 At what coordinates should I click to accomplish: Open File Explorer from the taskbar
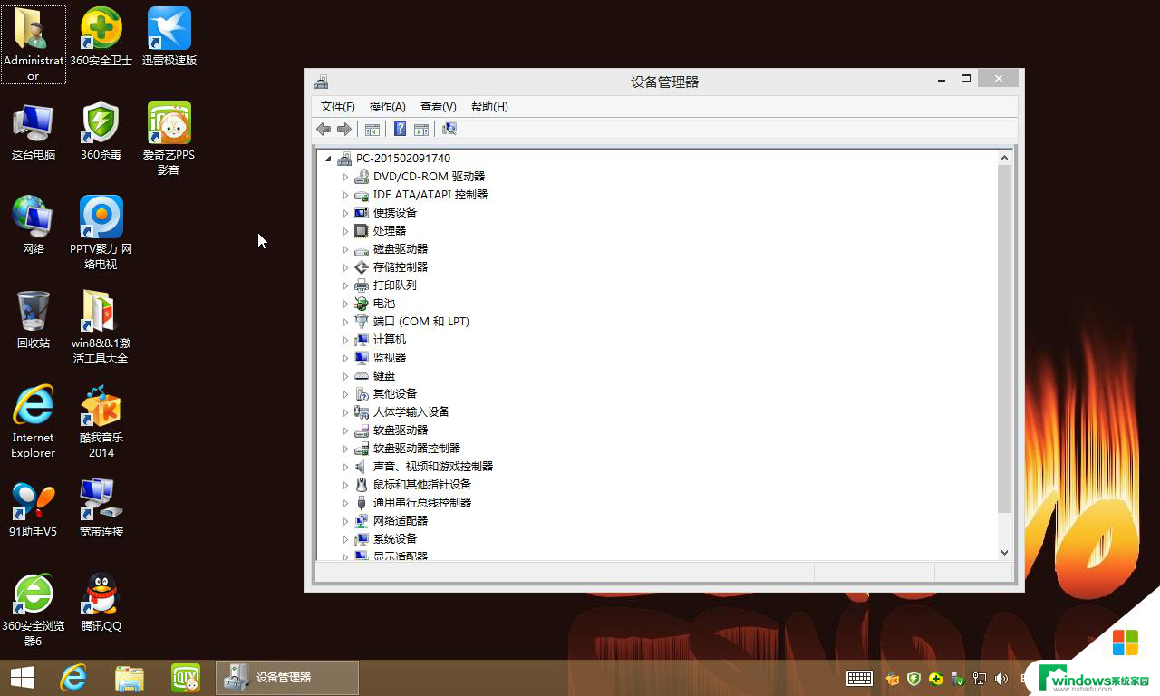click(x=130, y=678)
